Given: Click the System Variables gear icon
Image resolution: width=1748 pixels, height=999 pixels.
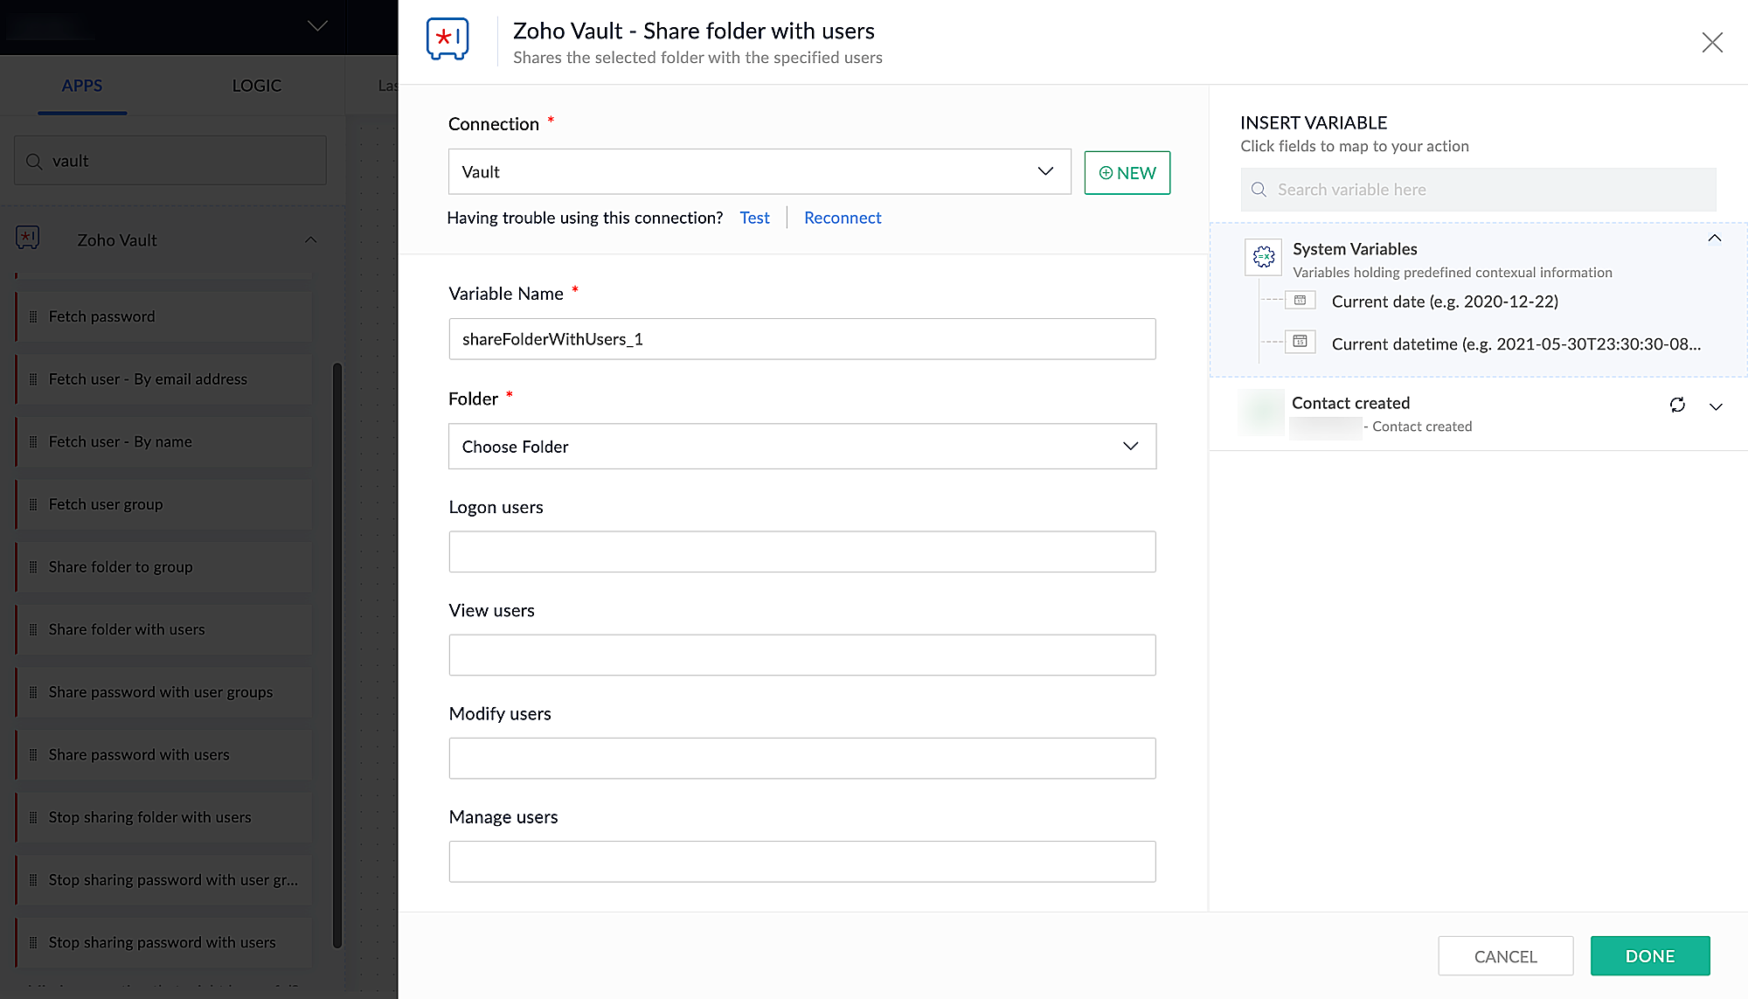Looking at the screenshot, I should coord(1264,256).
